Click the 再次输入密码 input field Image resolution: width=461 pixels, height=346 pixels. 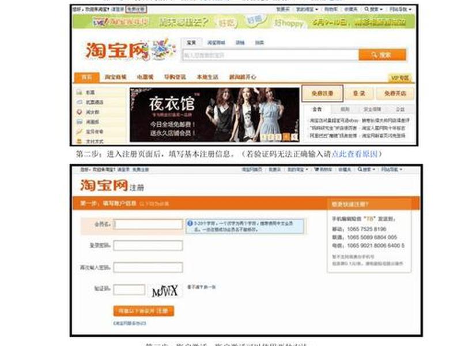point(148,268)
